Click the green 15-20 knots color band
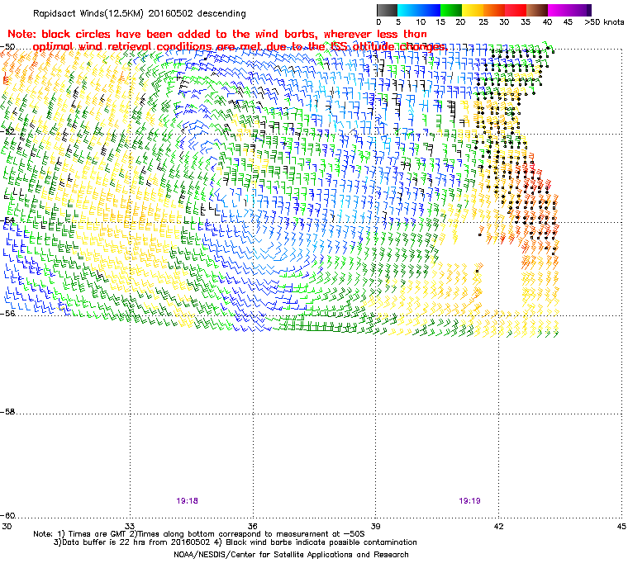 point(451,10)
